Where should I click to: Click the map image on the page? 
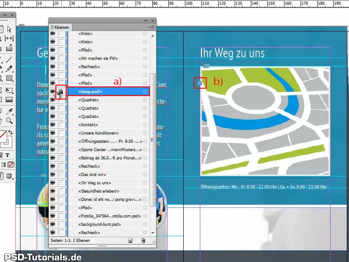pos(265,121)
